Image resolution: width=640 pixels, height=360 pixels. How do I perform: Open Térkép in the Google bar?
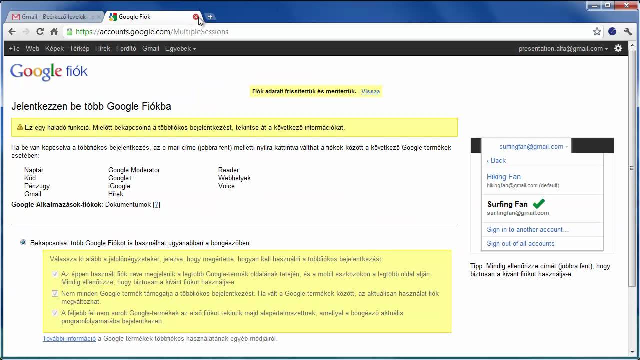tap(79, 49)
